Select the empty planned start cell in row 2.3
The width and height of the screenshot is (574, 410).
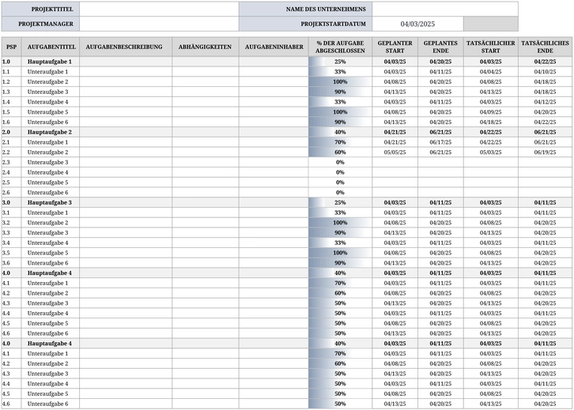tap(395, 162)
